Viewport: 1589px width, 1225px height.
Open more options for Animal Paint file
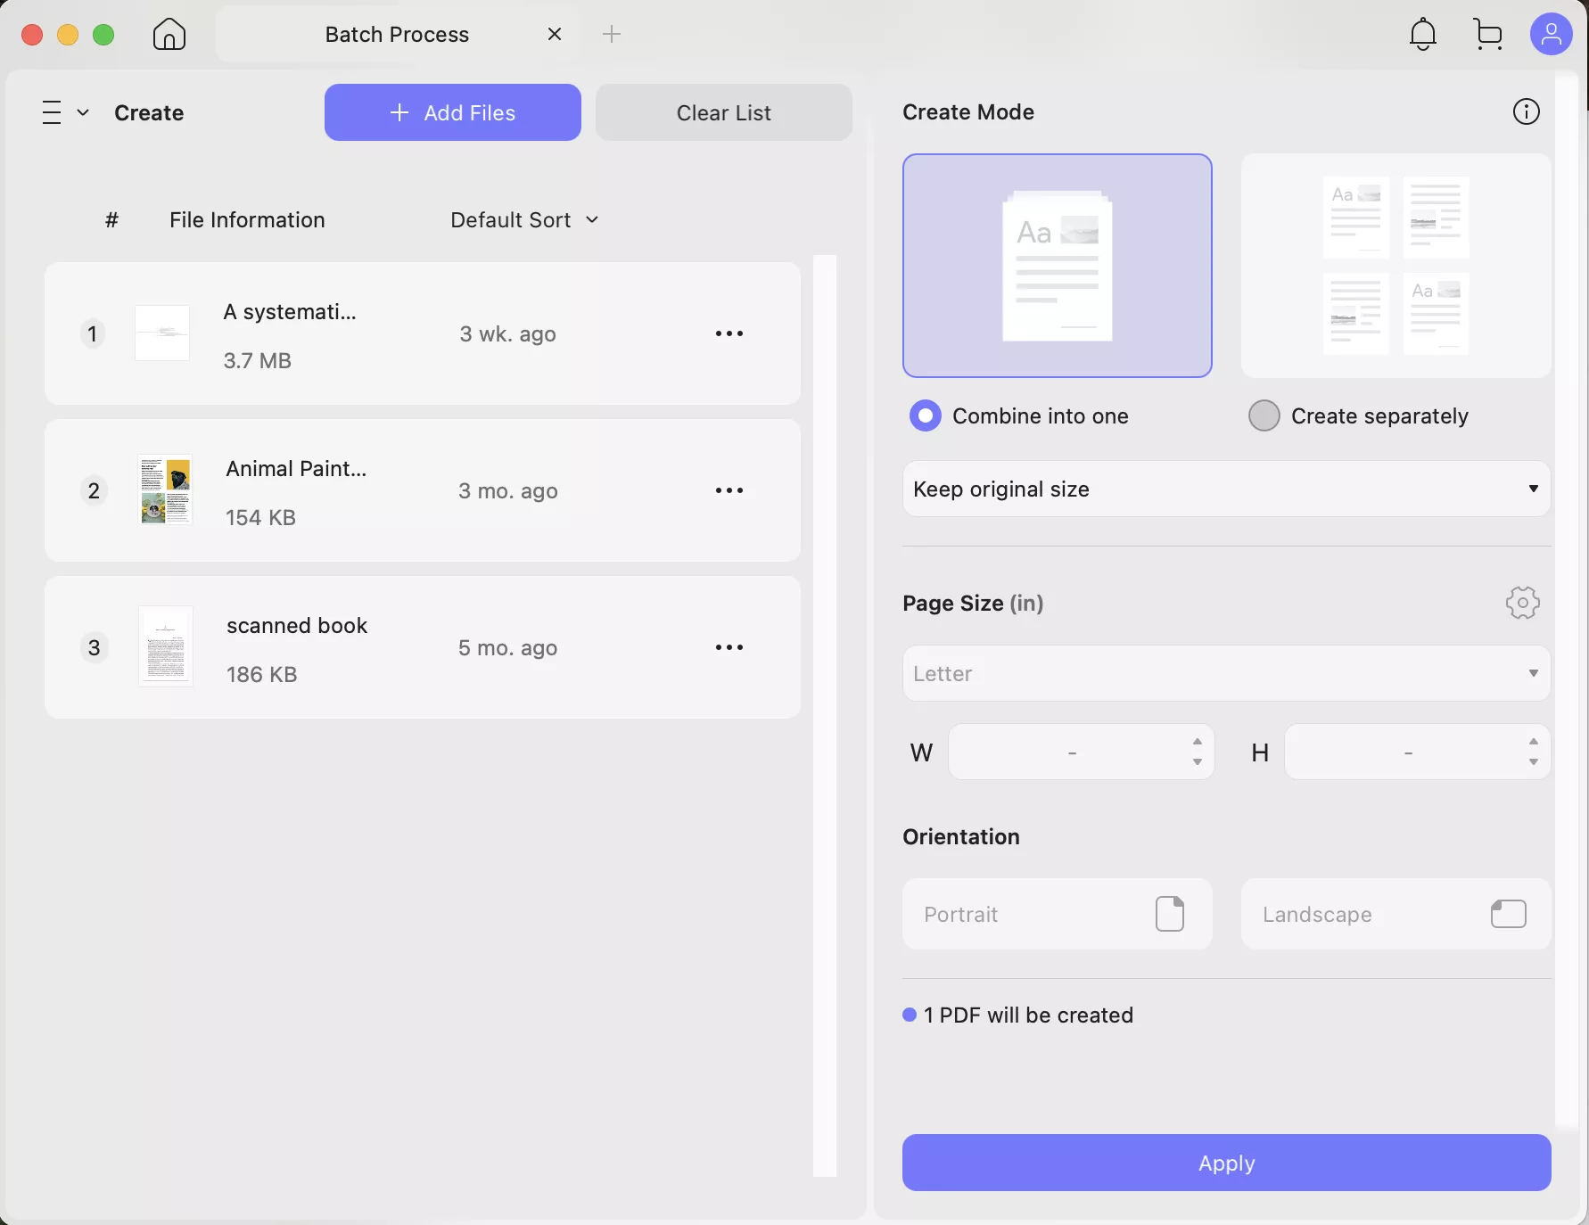tap(729, 490)
